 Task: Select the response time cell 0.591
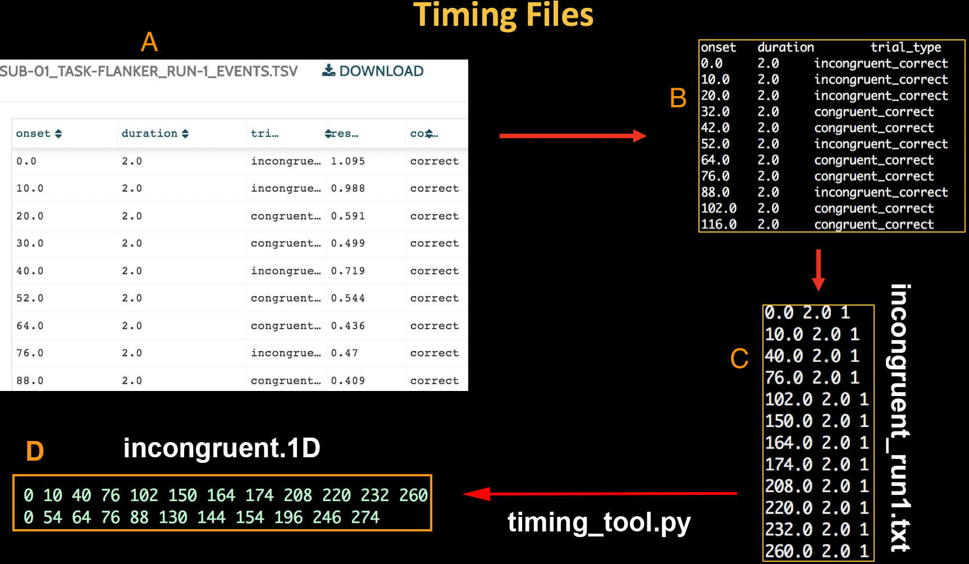point(348,216)
